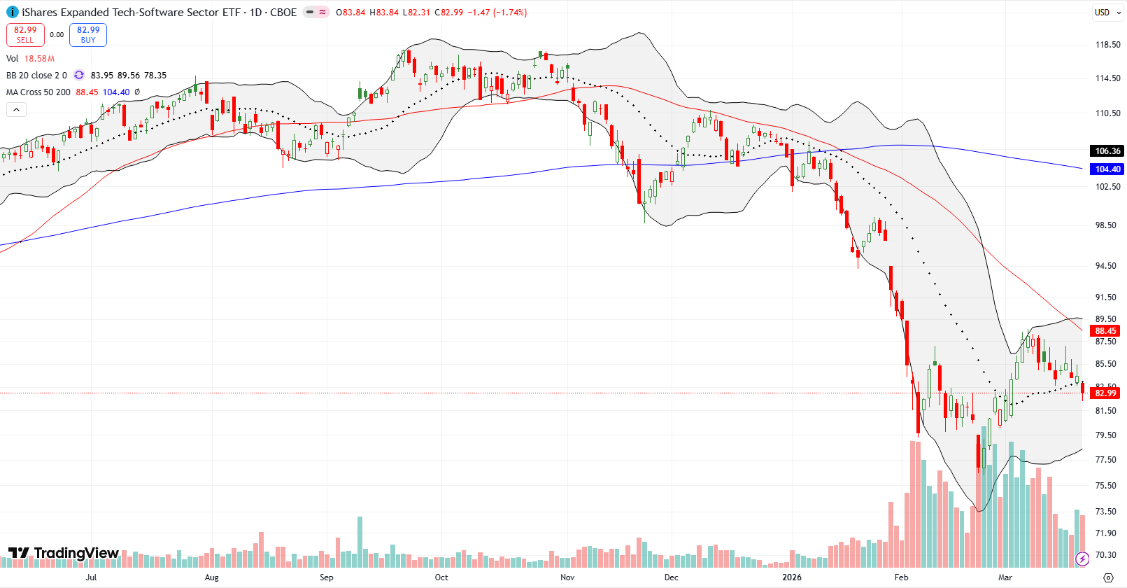Click the gray dash status indicator icon
The image size is (1127, 588).
coord(310,13)
